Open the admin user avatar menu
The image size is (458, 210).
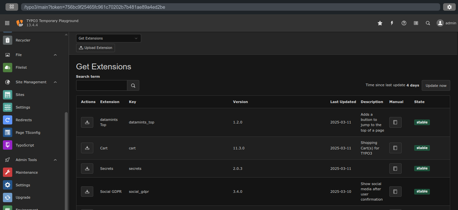click(x=446, y=23)
